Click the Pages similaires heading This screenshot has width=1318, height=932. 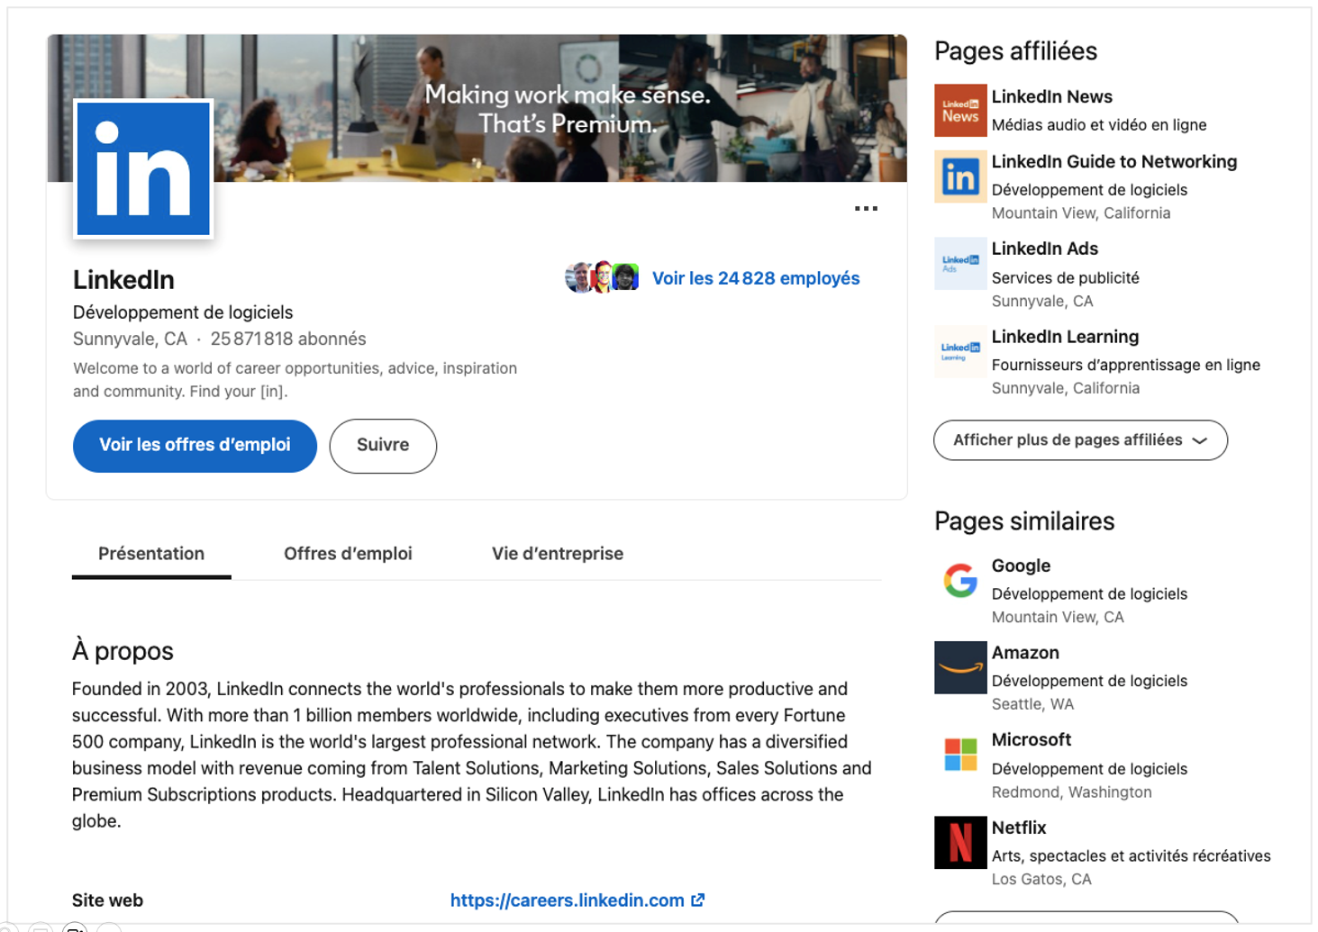pyautogui.click(x=1024, y=521)
